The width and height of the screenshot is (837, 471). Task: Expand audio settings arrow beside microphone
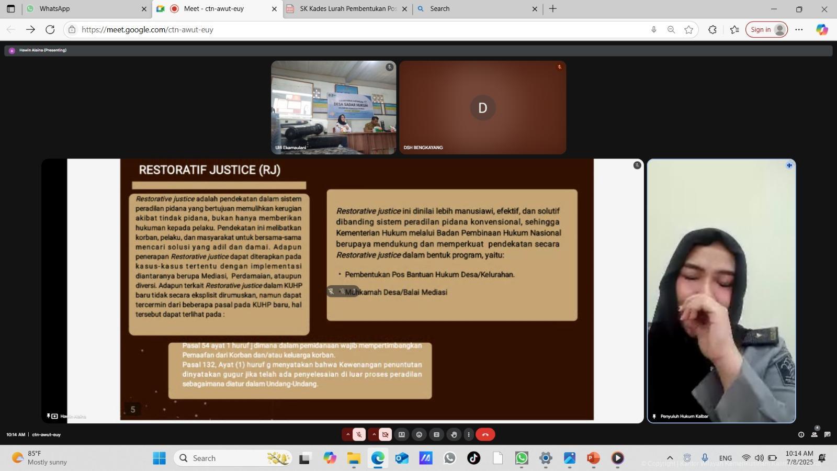[347, 434]
